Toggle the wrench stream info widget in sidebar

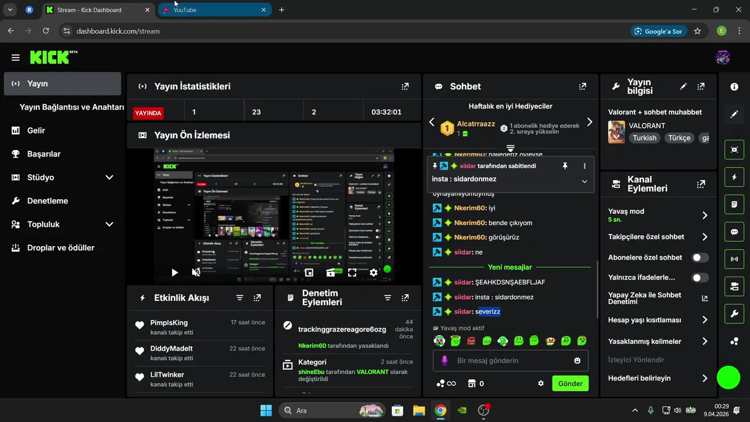pyautogui.click(x=734, y=314)
